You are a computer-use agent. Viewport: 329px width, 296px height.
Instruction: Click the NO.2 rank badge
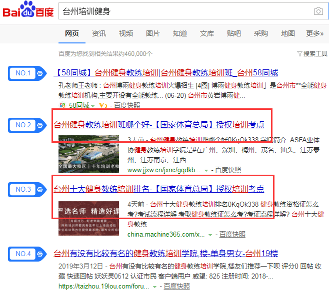point(27,125)
